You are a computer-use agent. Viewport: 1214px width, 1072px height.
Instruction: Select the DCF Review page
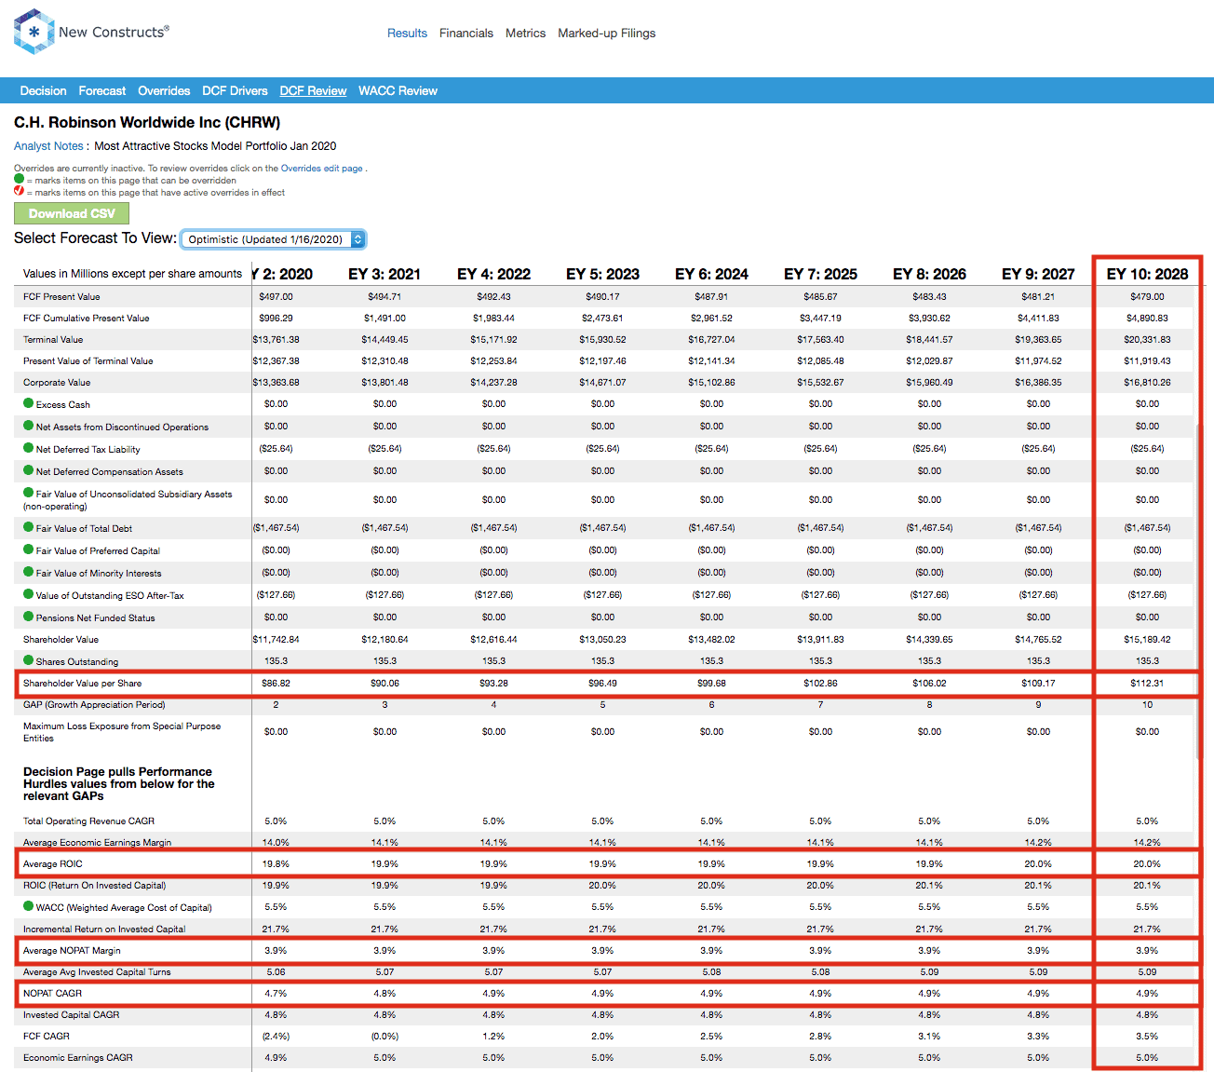point(313,90)
